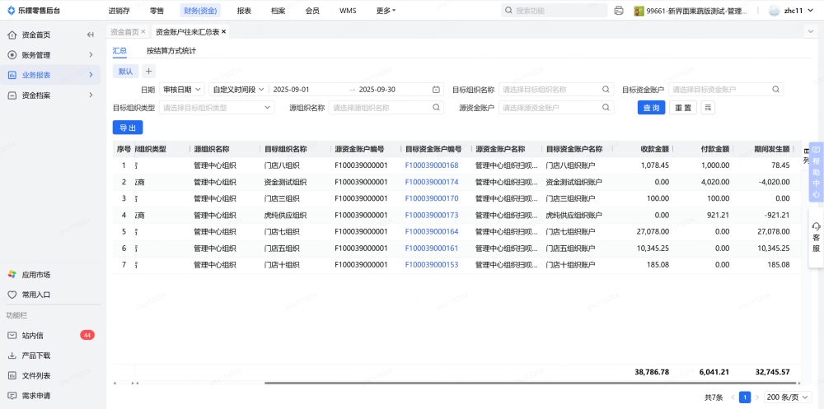The image size is (824, 409).
Task: Click the printer icon in the top bar
Action: (619, 11)
